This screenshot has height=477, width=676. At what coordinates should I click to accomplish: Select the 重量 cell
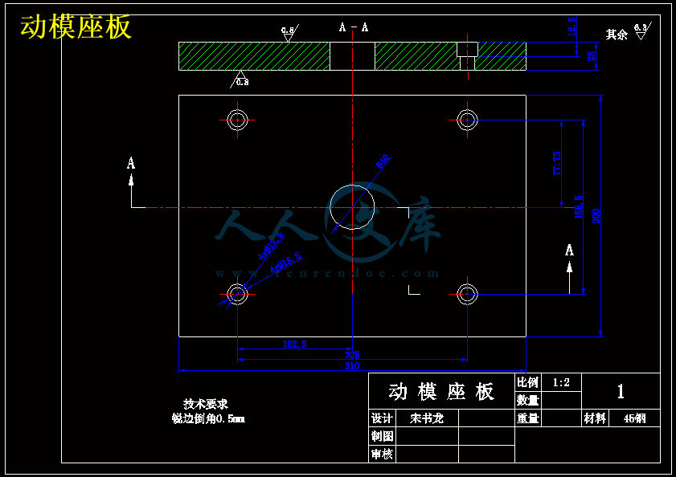[527, 418]
